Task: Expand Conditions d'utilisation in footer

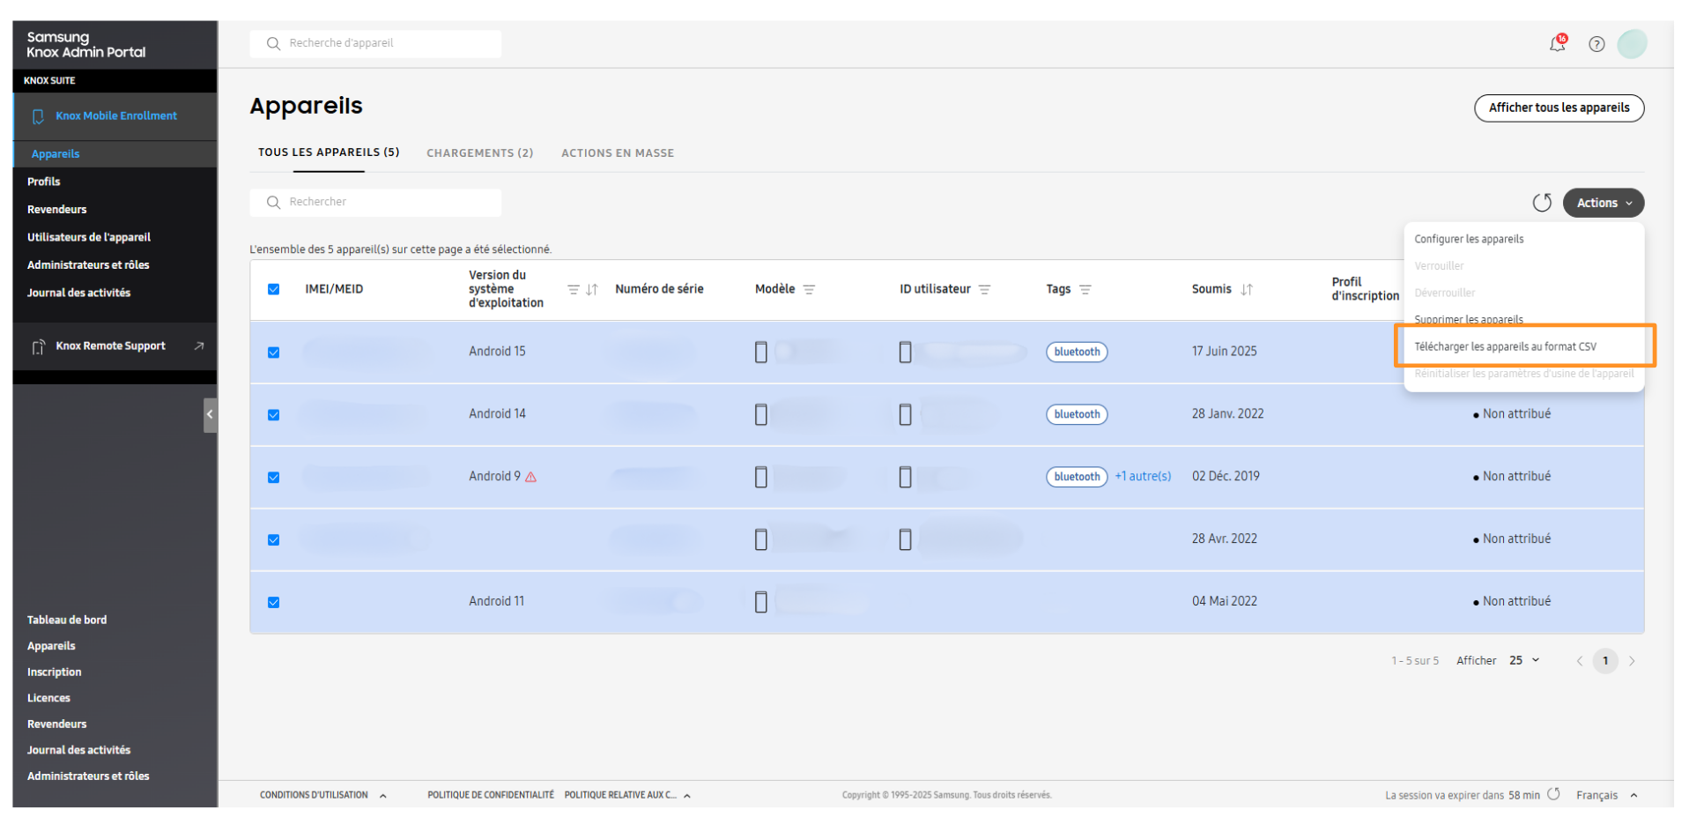Action: (x=322, y=795)
